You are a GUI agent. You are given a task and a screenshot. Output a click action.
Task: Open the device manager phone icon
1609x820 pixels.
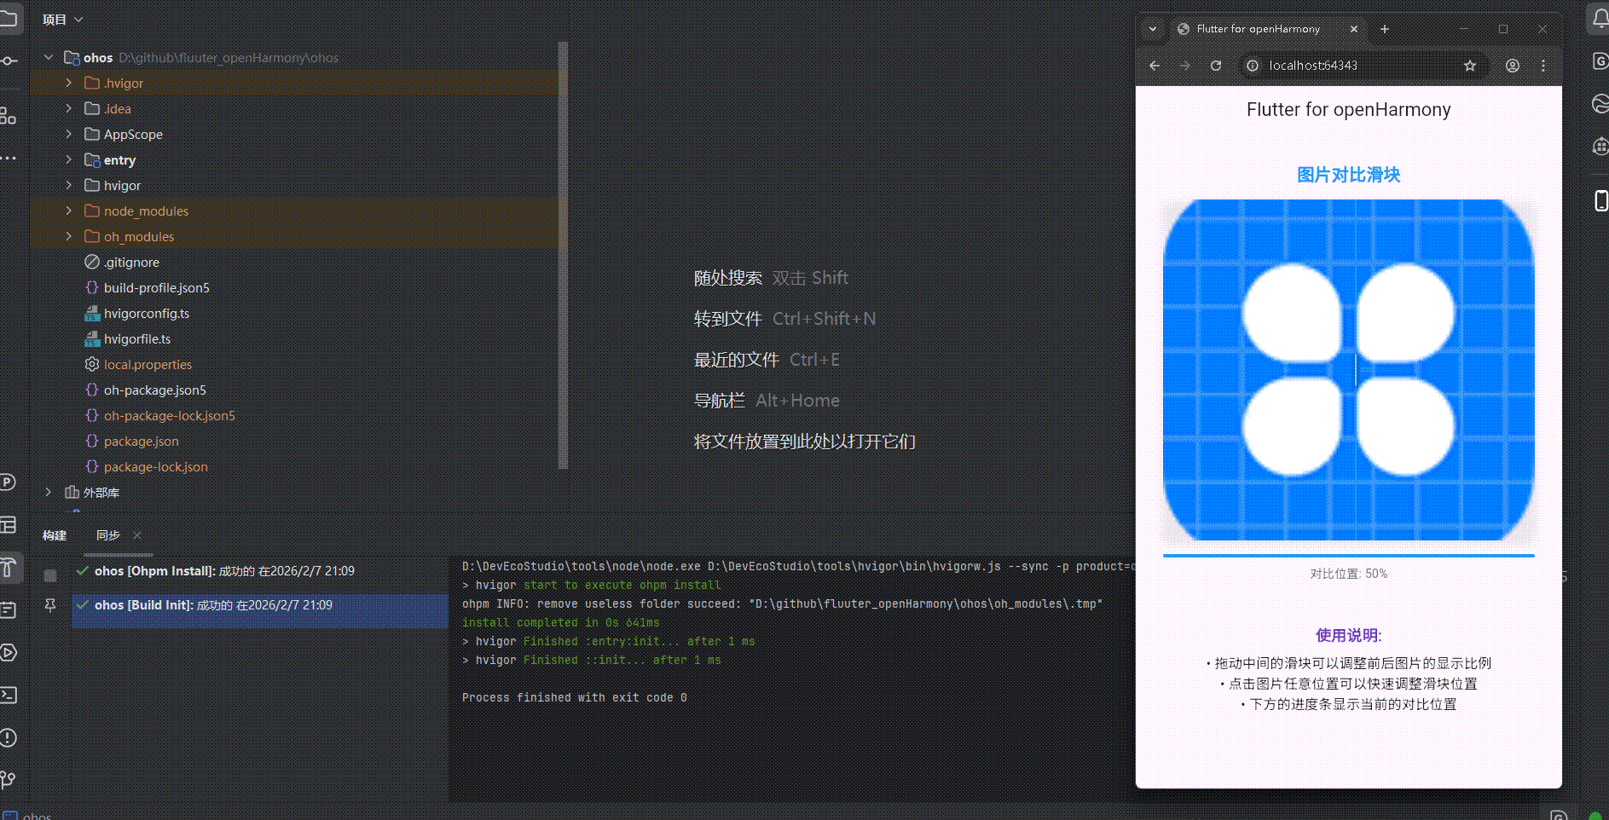pyautogui.click(x=1600, y=200)
